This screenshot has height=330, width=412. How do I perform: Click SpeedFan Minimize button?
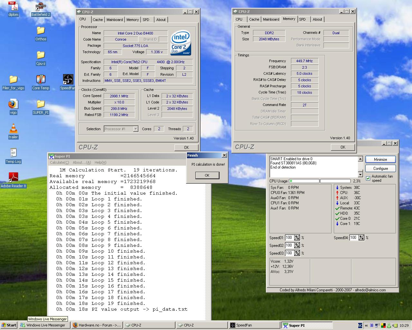tap(380, 160)
